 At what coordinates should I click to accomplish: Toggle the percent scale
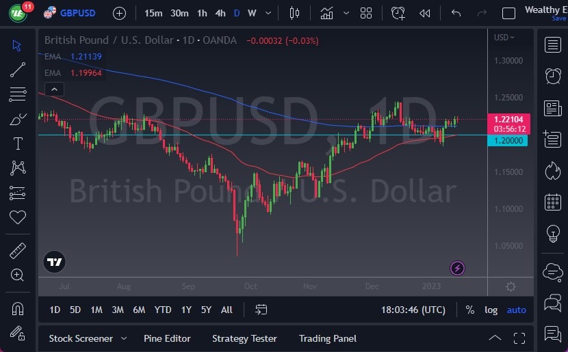(x=470, y=310)
